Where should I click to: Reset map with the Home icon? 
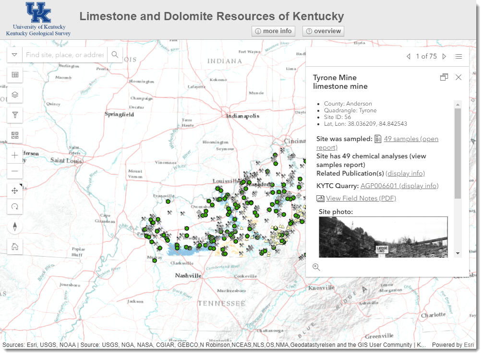point(14,246)
